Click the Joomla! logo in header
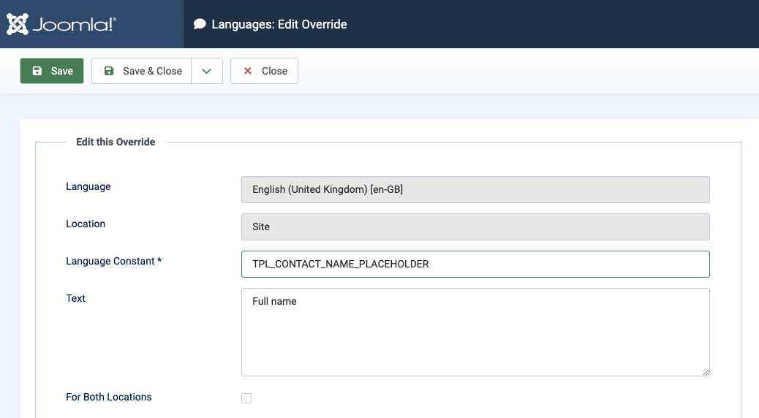The image size is (759, 418). [61, 24]
